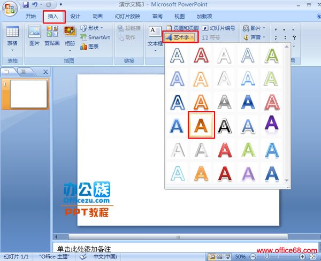Expand the table (表格) dropdown arrow
The height and width of the screenshot is (261, 321).
click(x=12, y=50)
